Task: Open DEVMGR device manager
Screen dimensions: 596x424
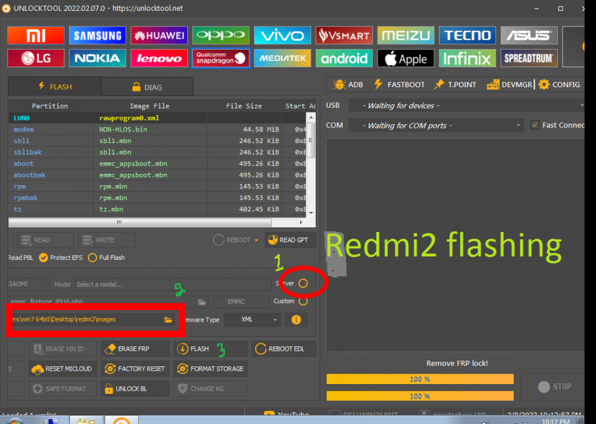Action: coord(509,84)
